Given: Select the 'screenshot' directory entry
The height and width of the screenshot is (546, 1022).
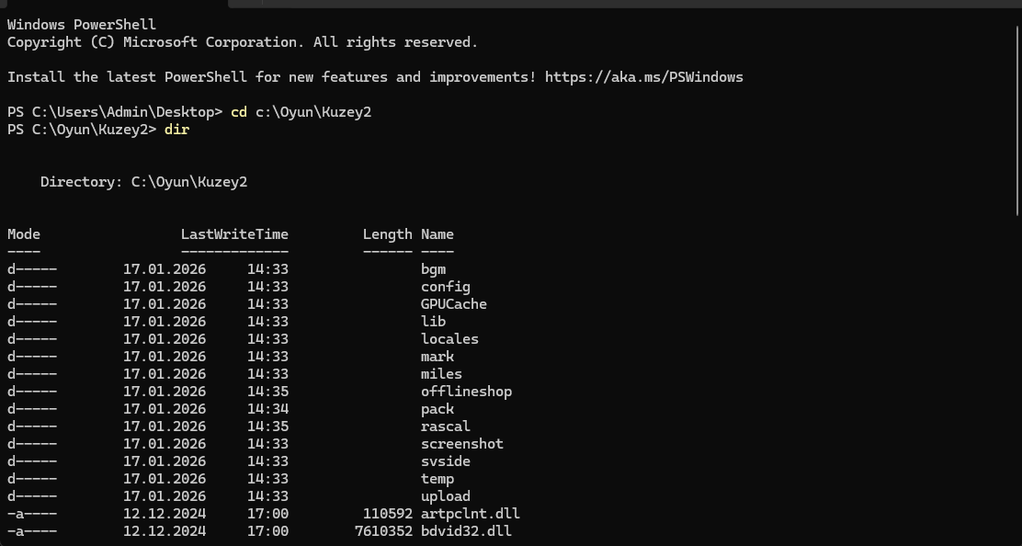Looking at the screenshot, I should point(462,444).
